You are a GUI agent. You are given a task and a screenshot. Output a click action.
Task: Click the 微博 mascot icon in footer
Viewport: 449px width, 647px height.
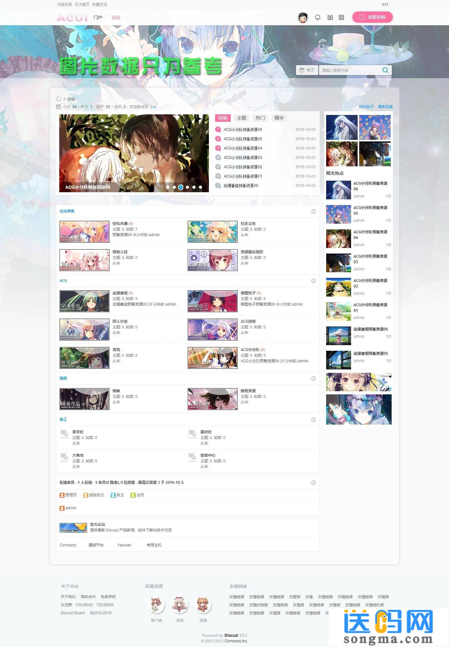pyautogui.click(x=203, y=605)
